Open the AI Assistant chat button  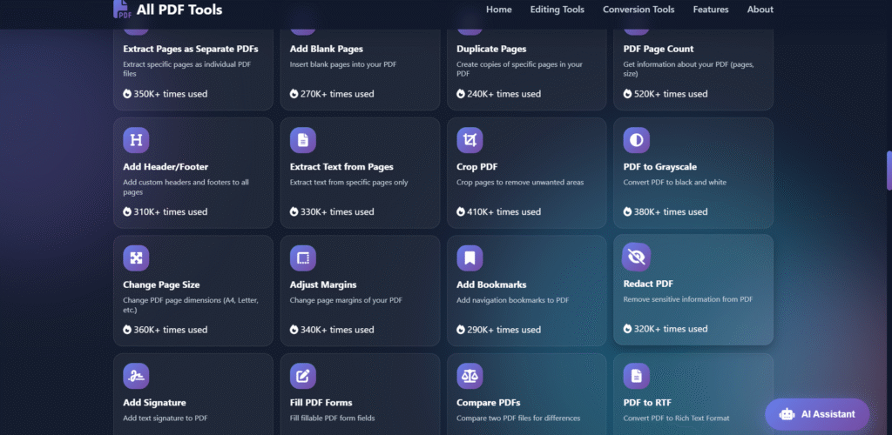[x=817, y=414]
